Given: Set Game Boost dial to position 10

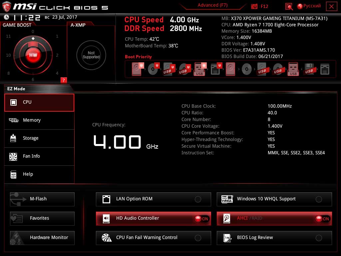Looking at the screenshot, I should coord(8,55).
